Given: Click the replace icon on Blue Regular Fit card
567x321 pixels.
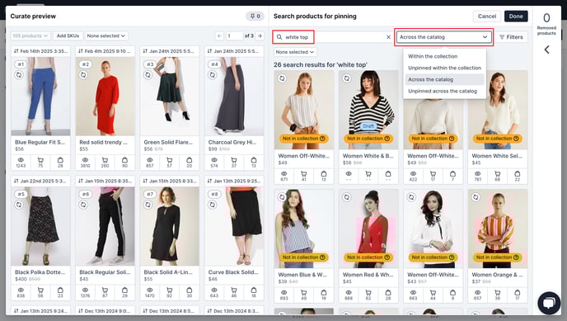Looking at the screenshot, I should (19, 75).
